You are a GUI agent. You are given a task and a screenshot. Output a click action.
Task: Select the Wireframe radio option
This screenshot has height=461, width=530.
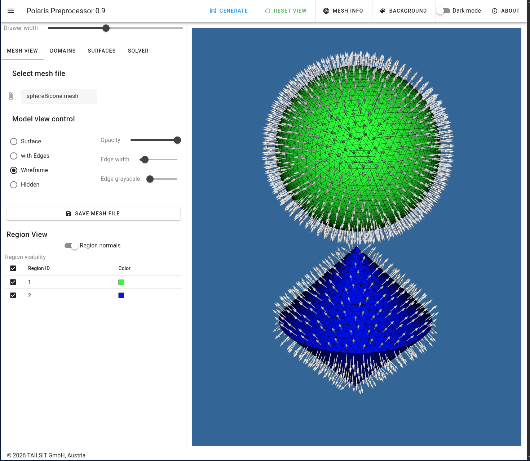pyautogui.click(x=14, y=170)
